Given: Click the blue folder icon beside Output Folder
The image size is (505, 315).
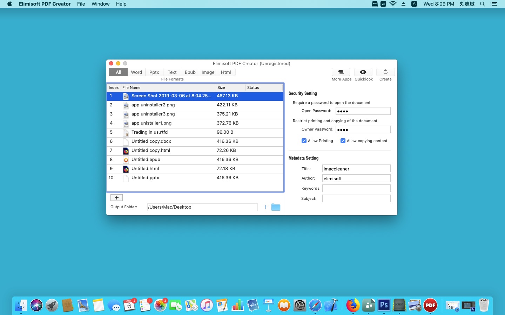Looking at the screenshot, I should (276, 207).
